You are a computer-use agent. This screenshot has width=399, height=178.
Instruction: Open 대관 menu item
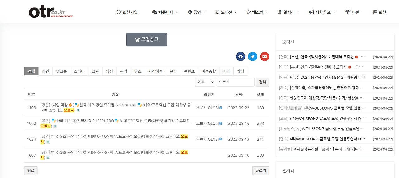(352, 12)
